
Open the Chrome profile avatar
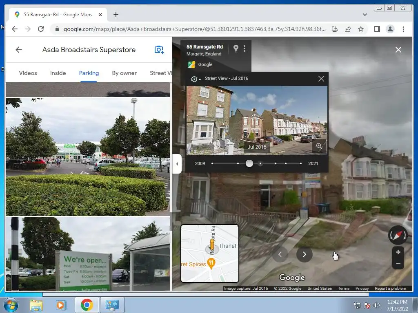390,29
